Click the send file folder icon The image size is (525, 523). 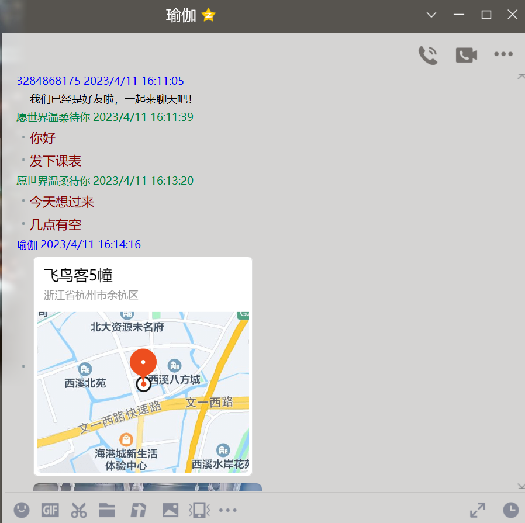coord(108,510)
